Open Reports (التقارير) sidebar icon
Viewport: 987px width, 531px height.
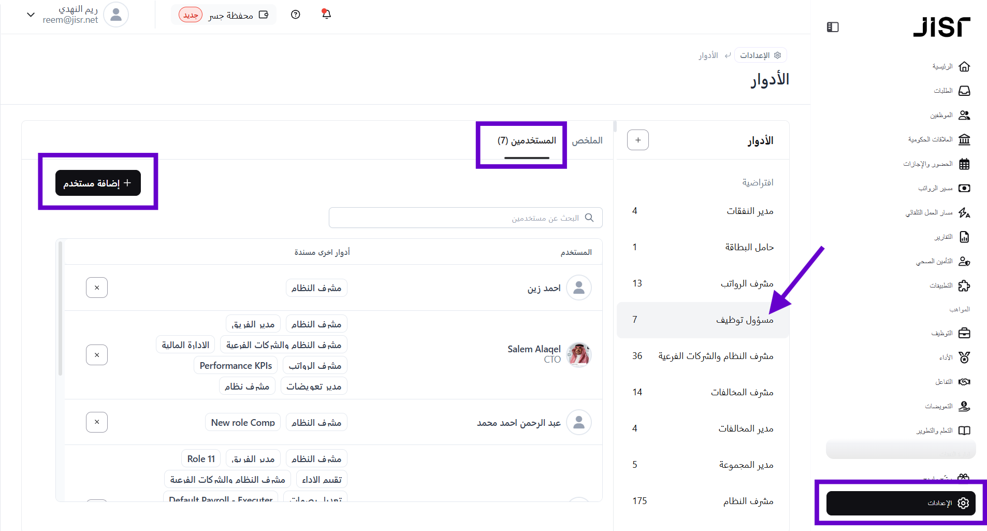point(964,237)
